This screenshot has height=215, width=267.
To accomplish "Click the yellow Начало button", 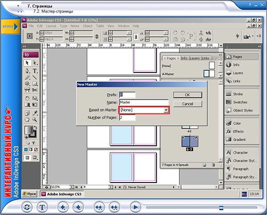I will pos(10,27).
